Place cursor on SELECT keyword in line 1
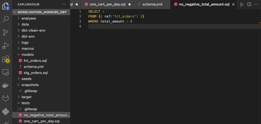Screen dimensions: 261x124 point(94,12)
